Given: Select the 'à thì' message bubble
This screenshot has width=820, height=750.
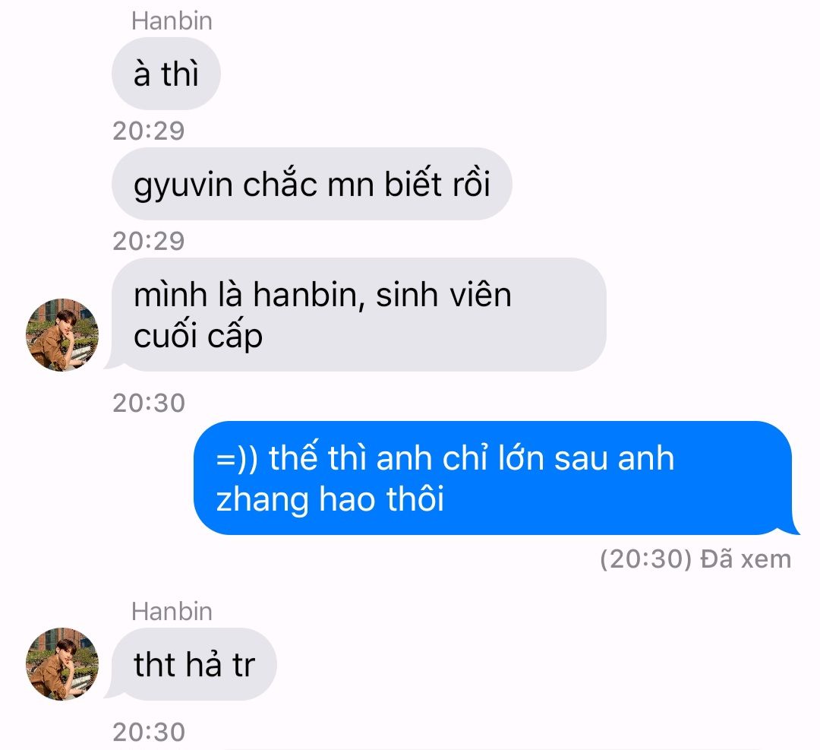Looking at the screenshot, I should (x=166, y=73).
